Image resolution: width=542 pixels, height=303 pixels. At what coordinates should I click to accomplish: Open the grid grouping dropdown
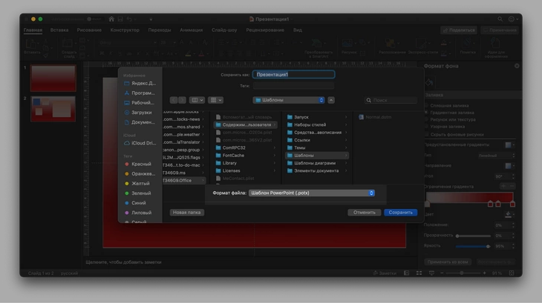pos(216,100)
